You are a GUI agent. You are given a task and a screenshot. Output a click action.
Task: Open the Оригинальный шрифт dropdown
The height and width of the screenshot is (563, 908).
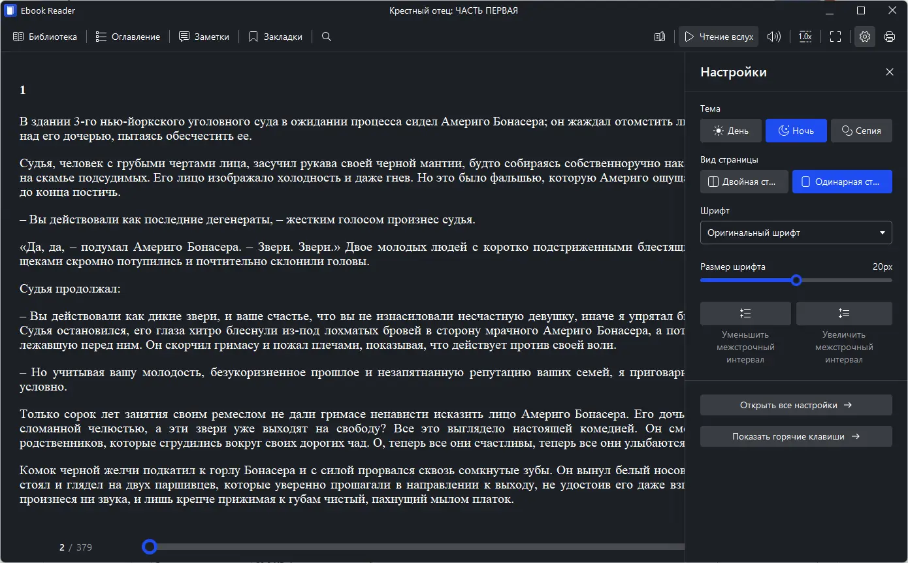pos(796,233)
